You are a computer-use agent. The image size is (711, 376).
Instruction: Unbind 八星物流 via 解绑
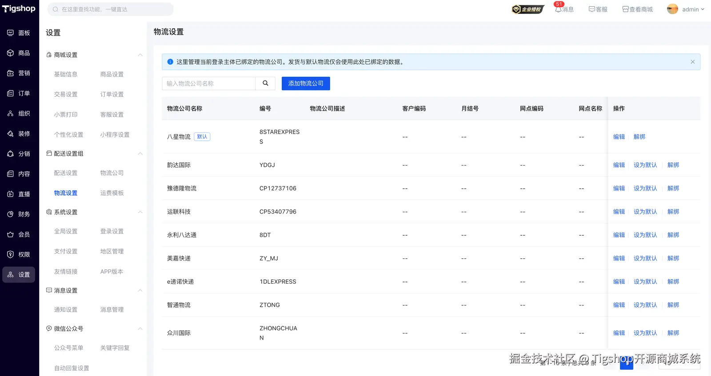tap(639, 137)
